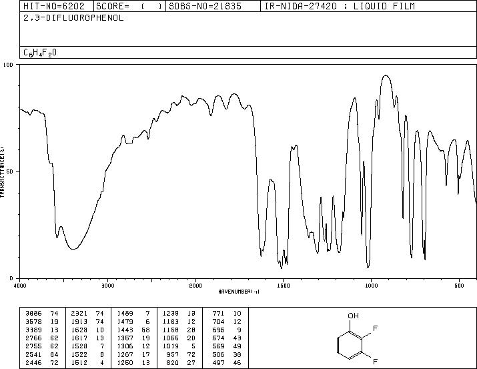This screenshot has height=369, width=477.
Task: Click the 2446 peak entry in table
Action: click(x=42, y=363)
